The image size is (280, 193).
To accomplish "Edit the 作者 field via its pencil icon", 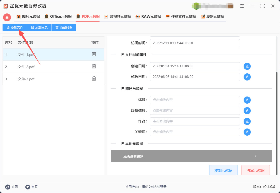I will point(247,121).
